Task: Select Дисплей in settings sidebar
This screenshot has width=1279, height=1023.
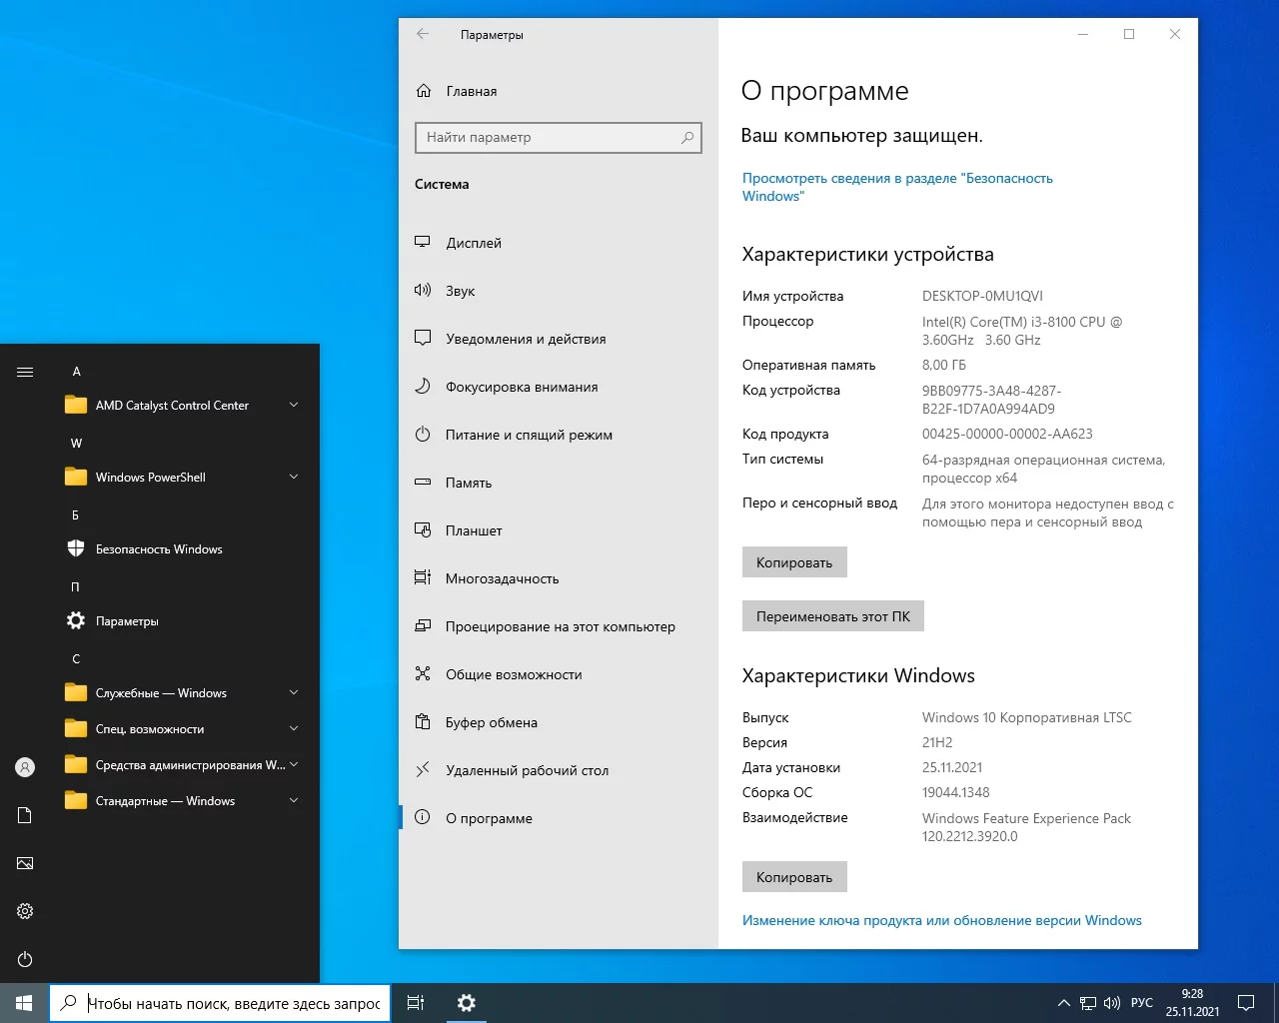Action: (559, 243)
